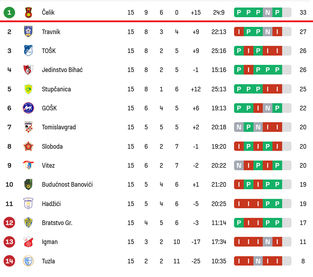Click Travnik's first red loss form box

(239, 32)
